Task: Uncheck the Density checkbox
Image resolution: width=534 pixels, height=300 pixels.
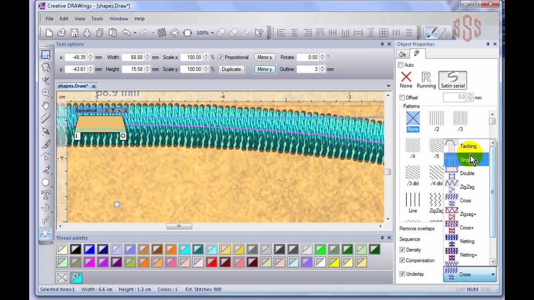Action: pos(402,250)
